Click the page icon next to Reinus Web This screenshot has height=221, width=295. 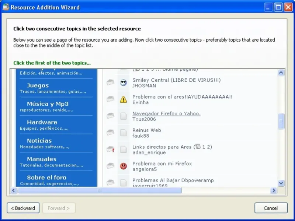click(x=124, y=133)
